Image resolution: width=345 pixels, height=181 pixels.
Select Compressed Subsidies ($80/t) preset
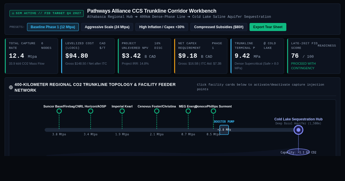[x=219, y=27]
